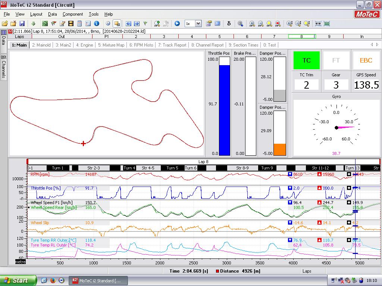Image resolution: width=382 pixels, height=286 pixels.
Task: Click the Windows Start button
Action: pyautogui.click(x=19, y=280)
